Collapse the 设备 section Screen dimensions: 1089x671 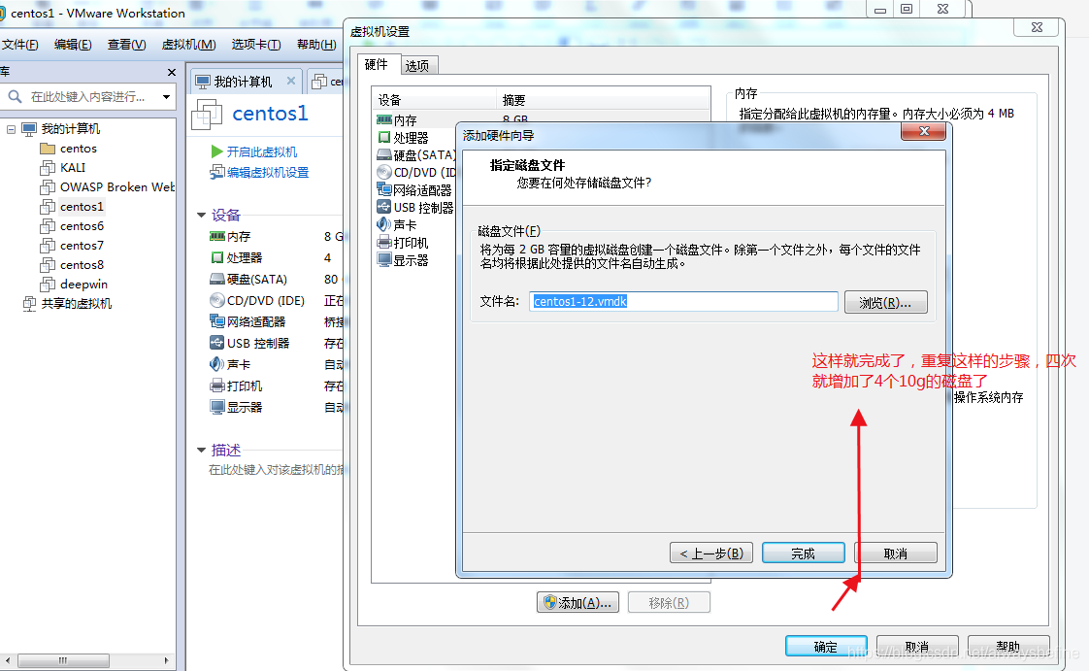pos(202,216)
